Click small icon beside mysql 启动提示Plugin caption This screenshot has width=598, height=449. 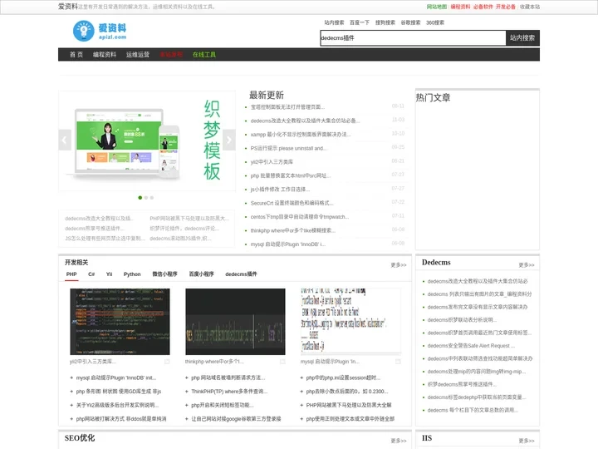point(398,362)
